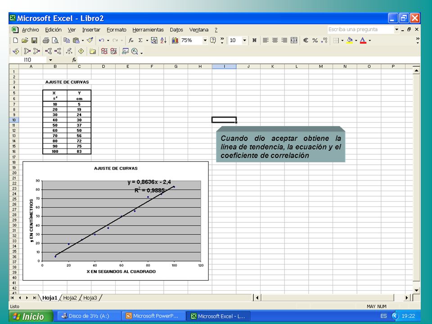Open the Datos menu

pyautogui.click(x=176, y=30)
